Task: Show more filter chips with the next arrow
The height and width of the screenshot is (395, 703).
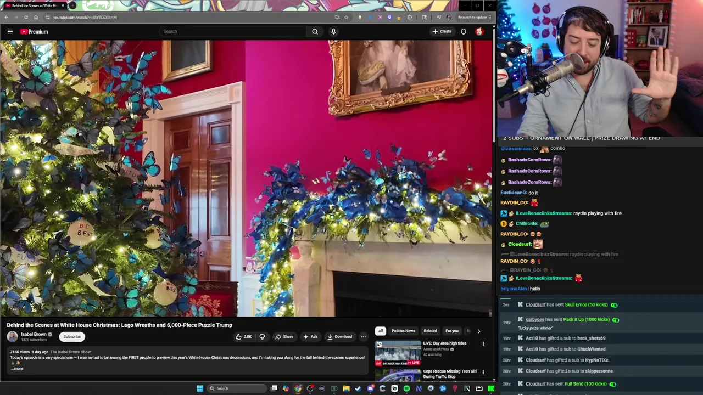Action: point(478,331)
